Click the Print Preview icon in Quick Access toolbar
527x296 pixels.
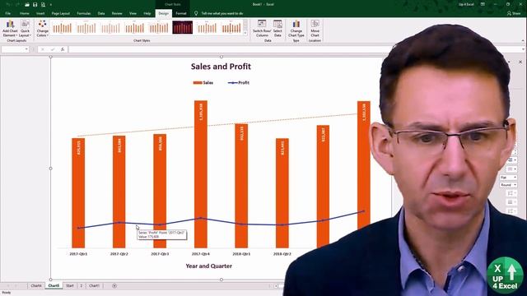43,4
